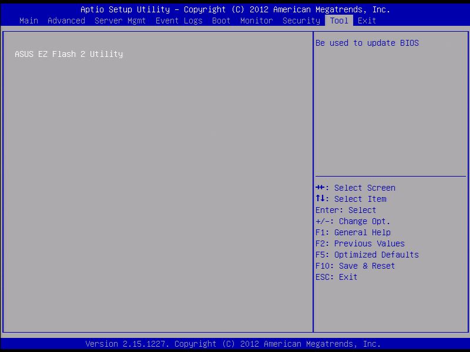470x352 pixels.
Task: Open the Boot tab
Action: pyautogui.click(x=221, y=21)
